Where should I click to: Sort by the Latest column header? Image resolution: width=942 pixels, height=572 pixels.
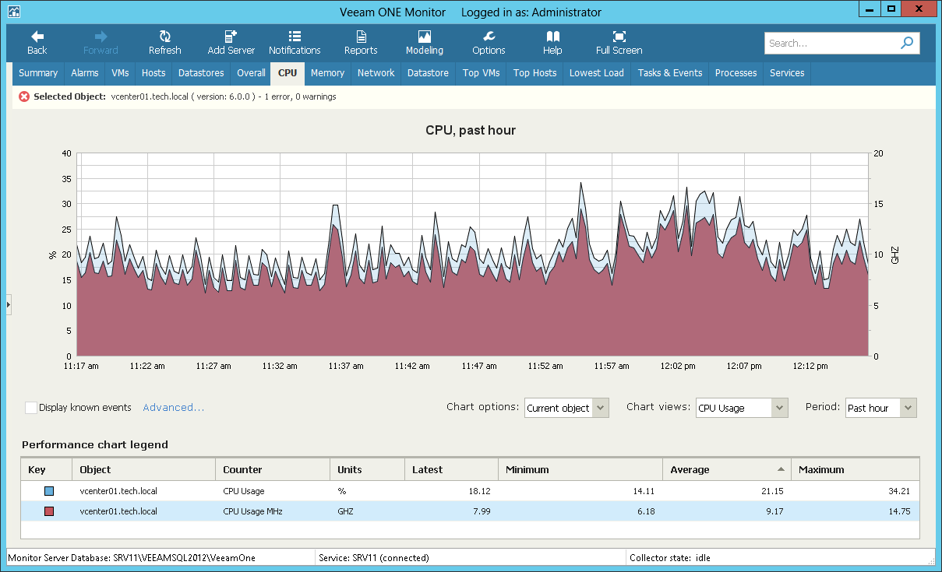(452, 470)
